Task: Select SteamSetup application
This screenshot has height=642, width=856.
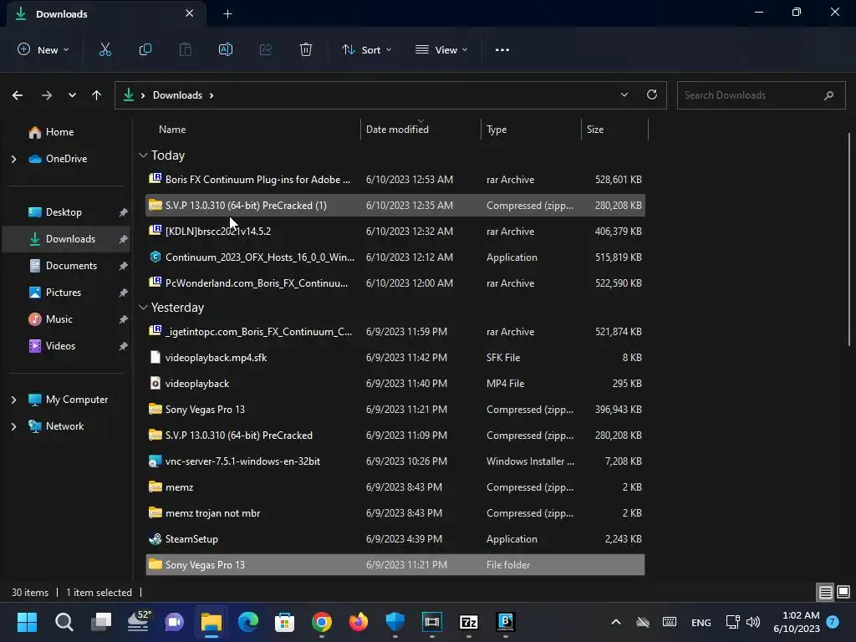Action: pos(395,539)
